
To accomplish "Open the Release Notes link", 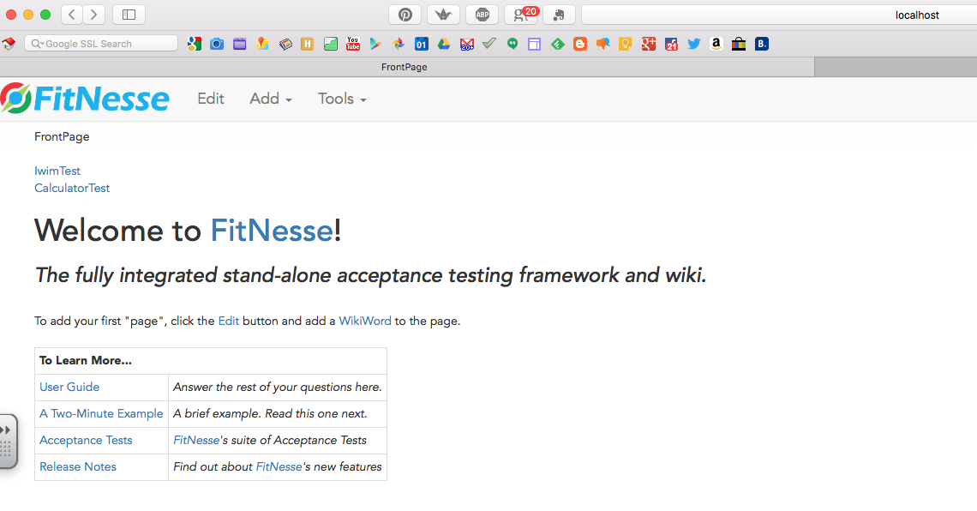I will 78,466.
